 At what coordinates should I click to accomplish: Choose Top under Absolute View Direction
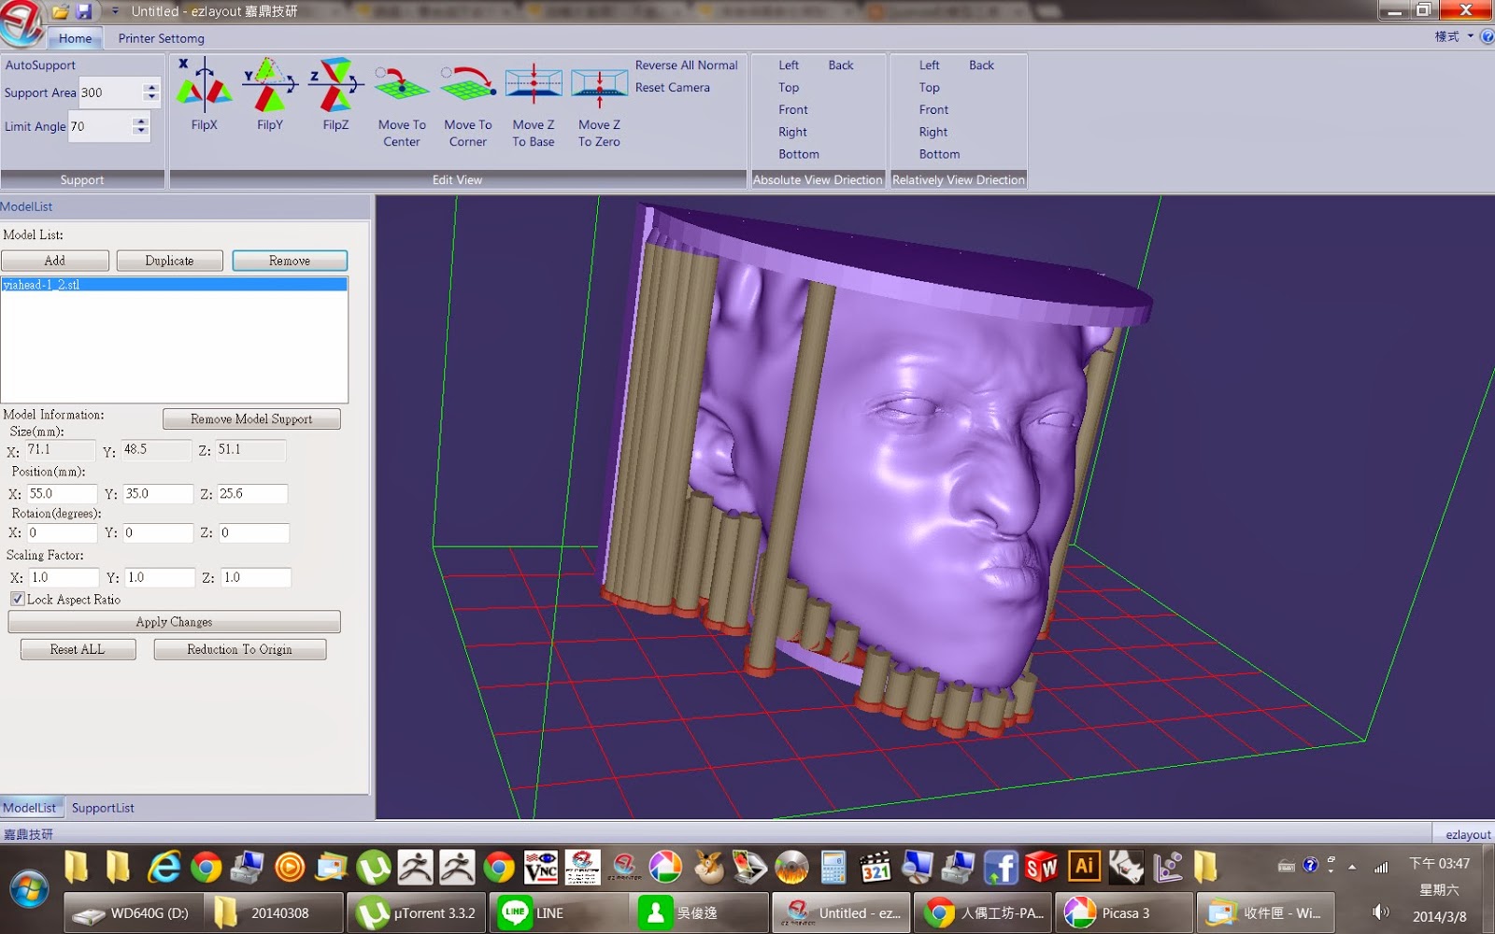[x=789, y=87]
